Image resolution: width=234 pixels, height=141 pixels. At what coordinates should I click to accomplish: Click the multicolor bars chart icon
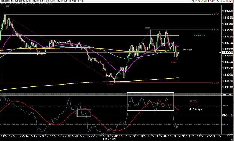pyautogui.click(x=206, y=1)
